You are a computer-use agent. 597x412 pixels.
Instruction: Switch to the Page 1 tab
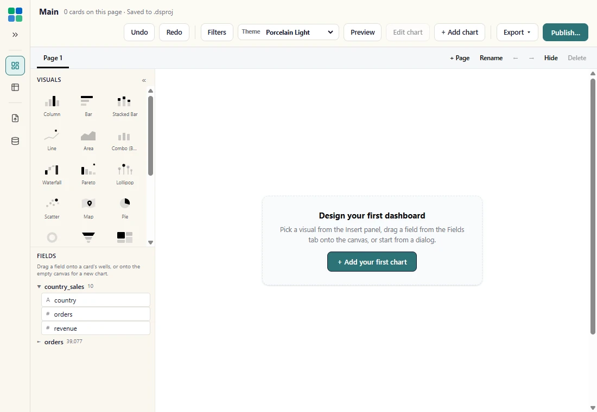click(53, 58)
